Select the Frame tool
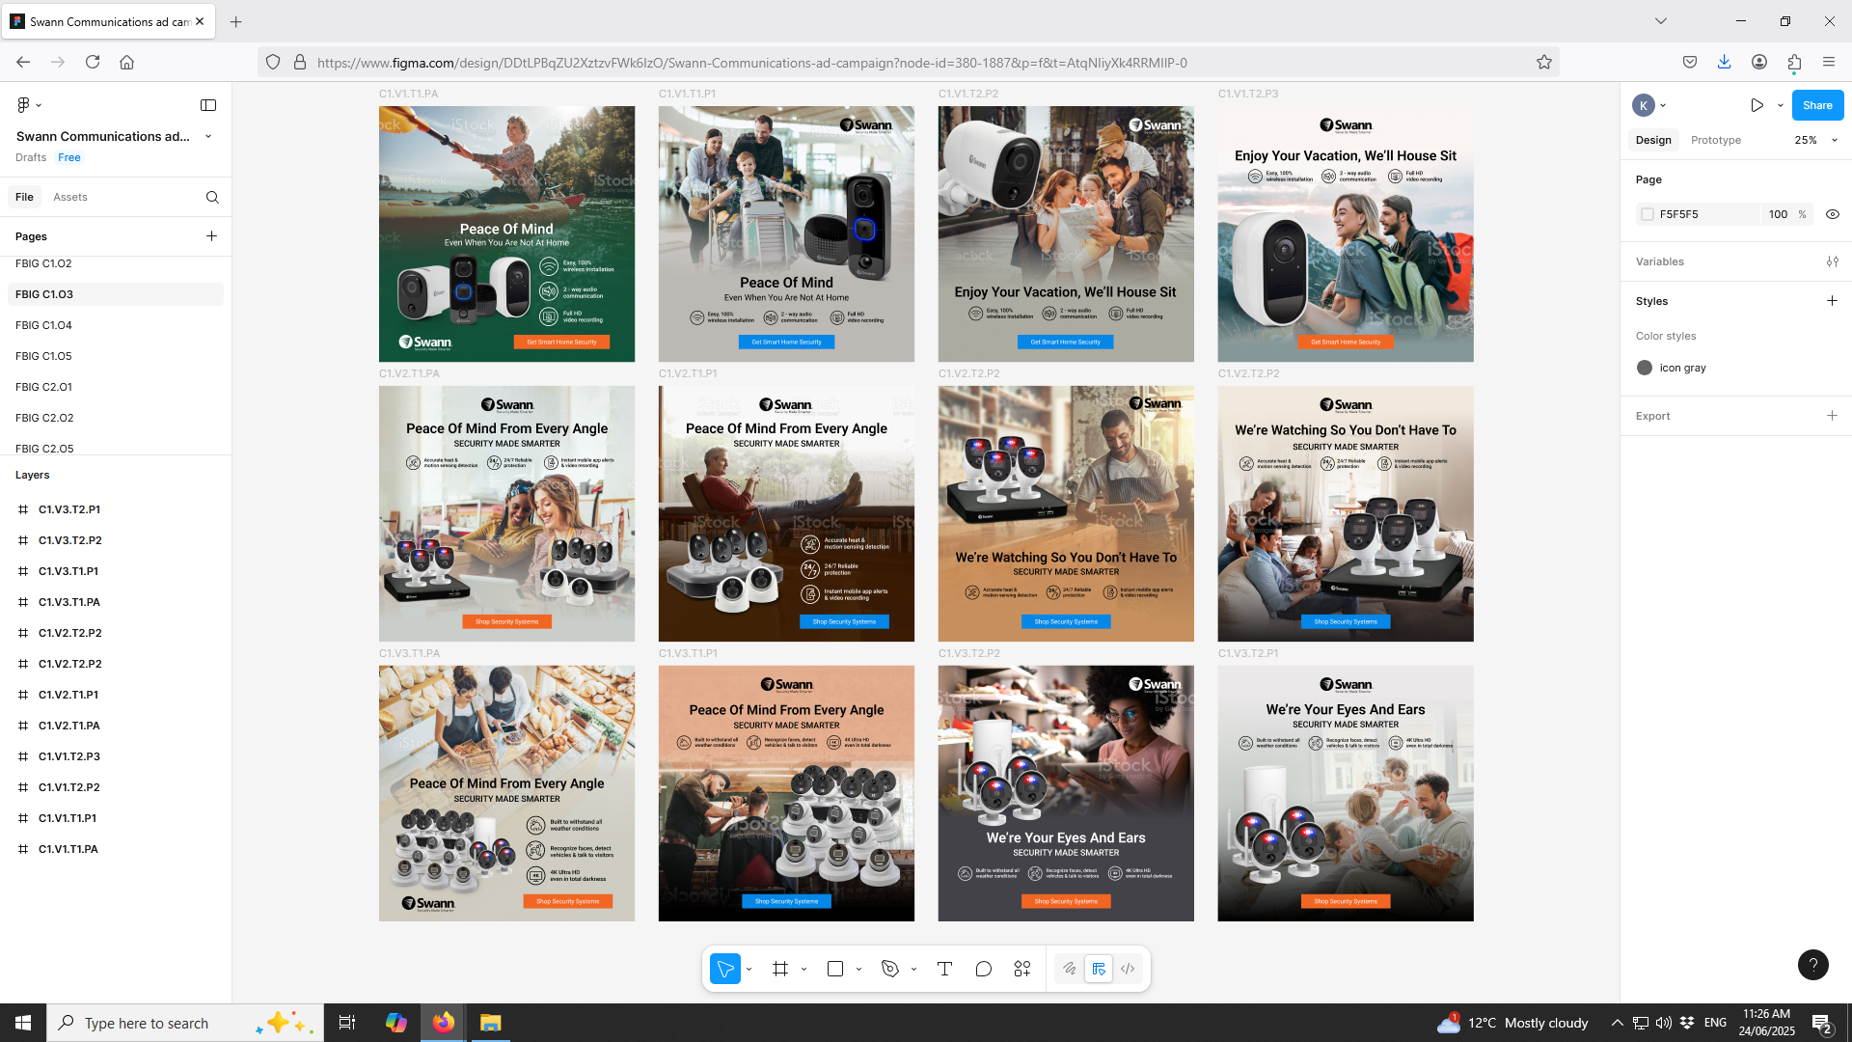The image size is (1852, 1042). tap(780, 969)
